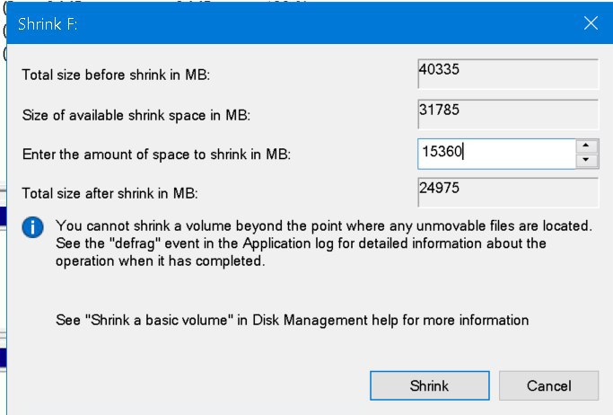Screen dimensions: 613x415
Task: Click the 'Total size after shrink in MB' label
Action: [x=109, y=193]
